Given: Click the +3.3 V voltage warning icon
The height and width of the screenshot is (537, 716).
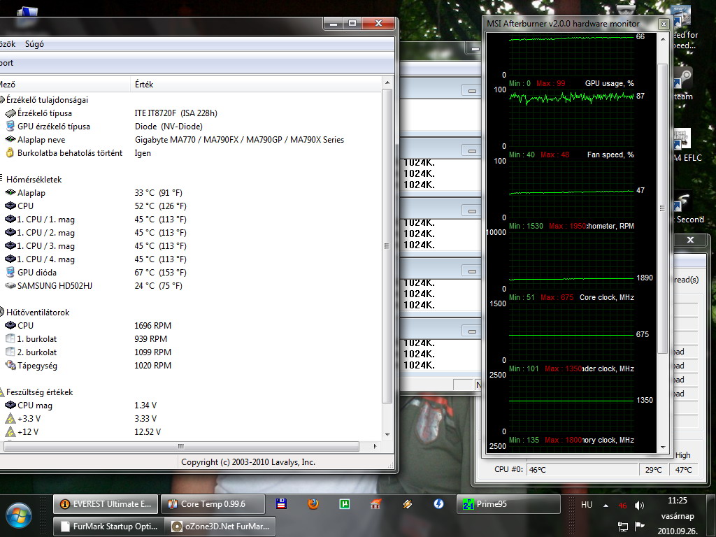Looking at the screenshot, I should [10, 418].
